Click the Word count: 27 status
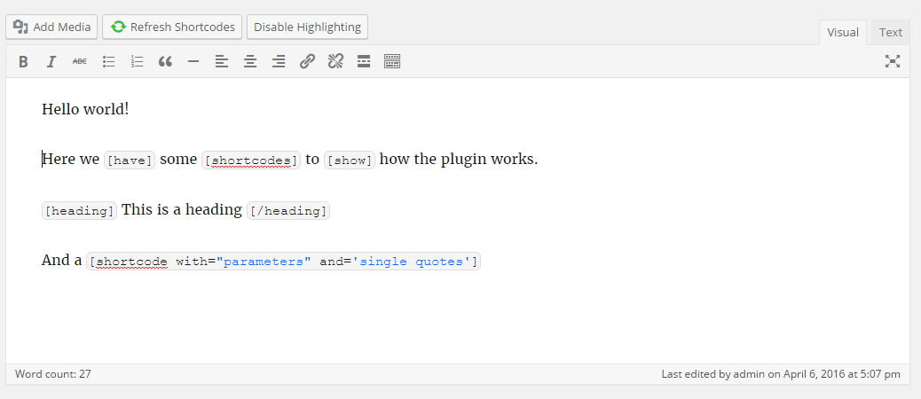 click(53, 374)
